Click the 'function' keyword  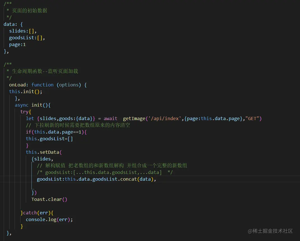(42, 85)
